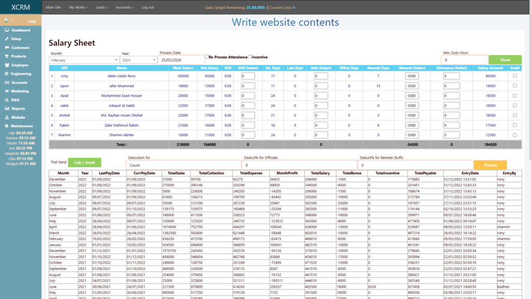Open the Year dropdown showing 2023

coord(137,60)
